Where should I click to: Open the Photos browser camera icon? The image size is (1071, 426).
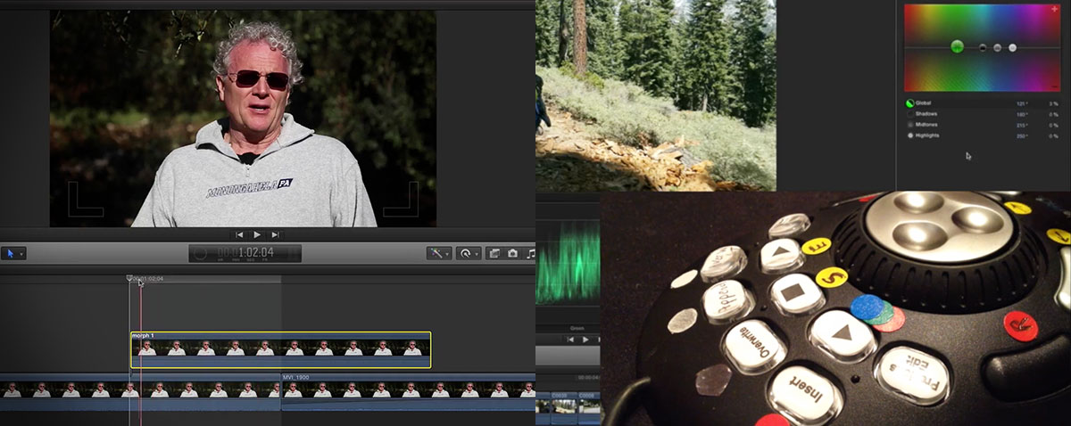click(x=513, y=253)
